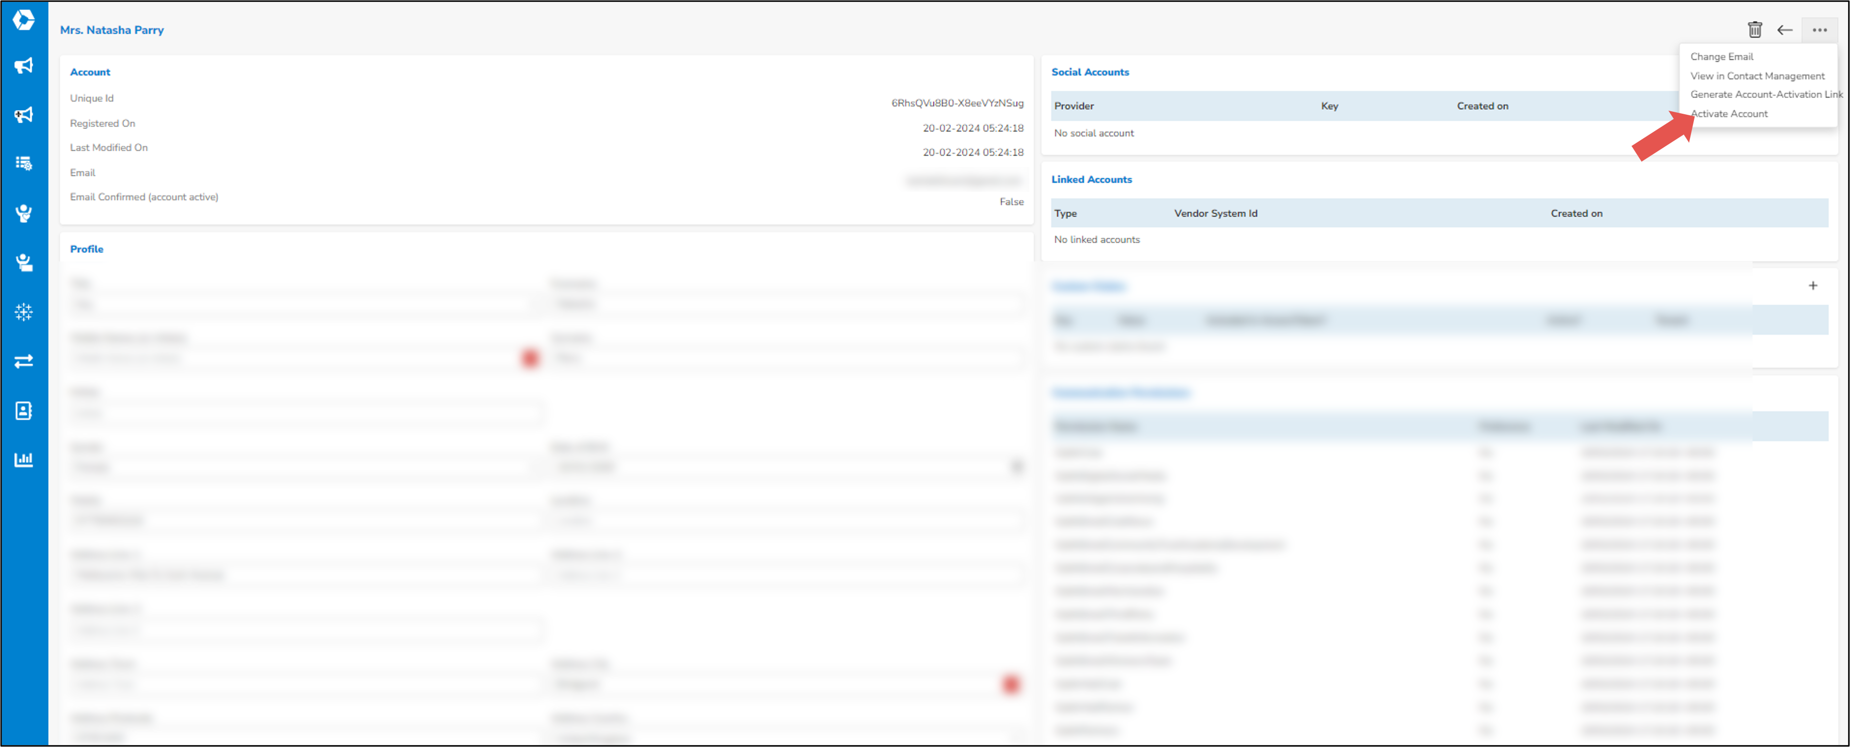Click the Email Confirmed (account active) label
This screenshot has width=1850, height=747.
tap(144, 197)
